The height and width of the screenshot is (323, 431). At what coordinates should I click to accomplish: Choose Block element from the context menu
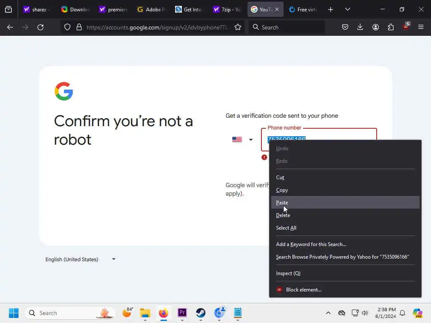tap(345, 289)
